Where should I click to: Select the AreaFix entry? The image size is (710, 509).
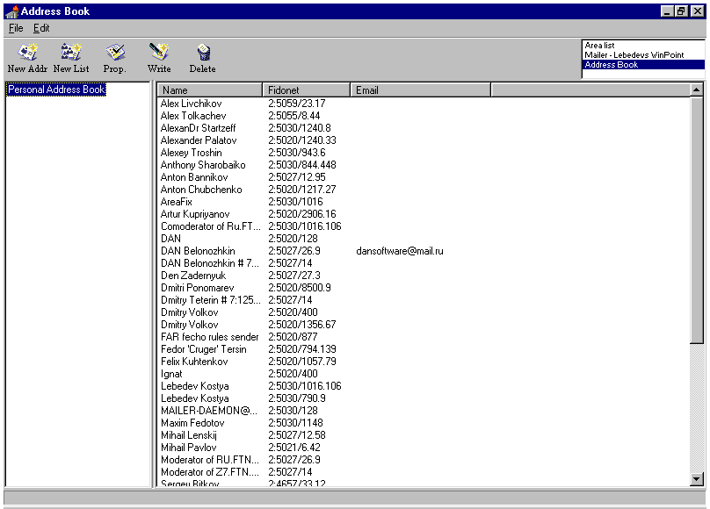[x=176, y=202]
